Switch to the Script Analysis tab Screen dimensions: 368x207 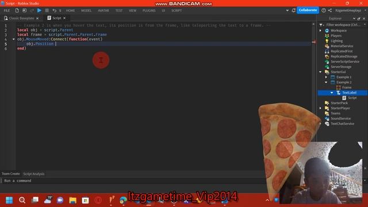[33, 174]
